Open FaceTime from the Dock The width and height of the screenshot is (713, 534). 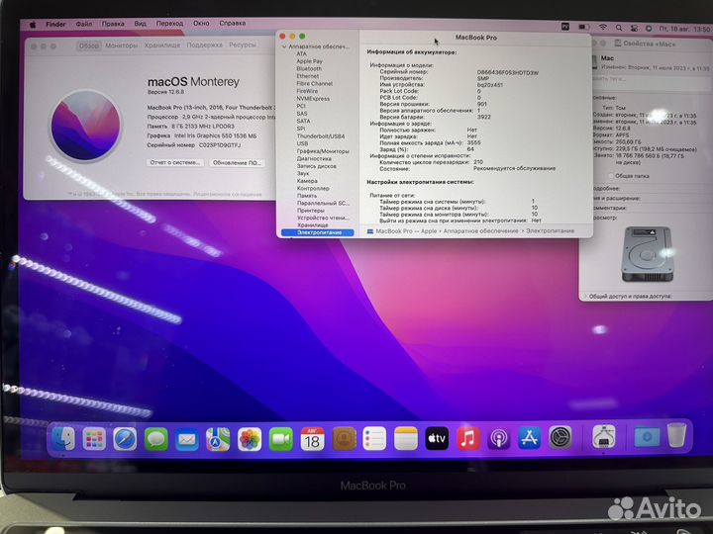(x=280, y=439)
